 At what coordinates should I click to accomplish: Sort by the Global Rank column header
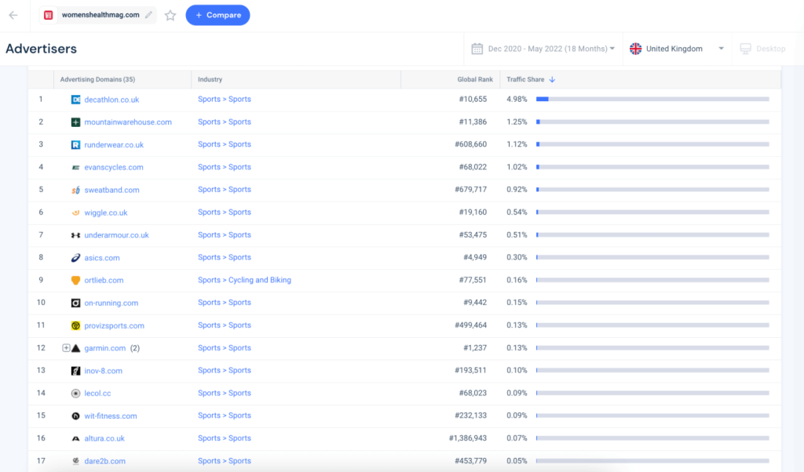(475, 79)
